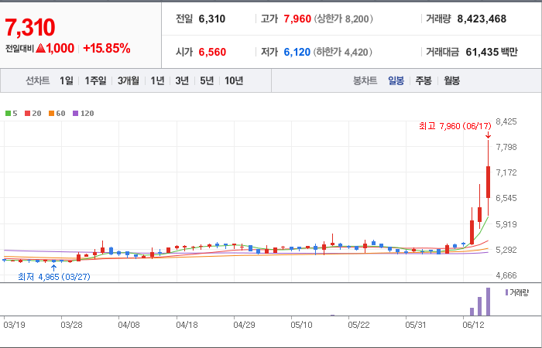This screenshot has width=542, height=348.
Task: Click the purple 거래량 legend marker
Action: pyautogui.click(x=506, y=292)
